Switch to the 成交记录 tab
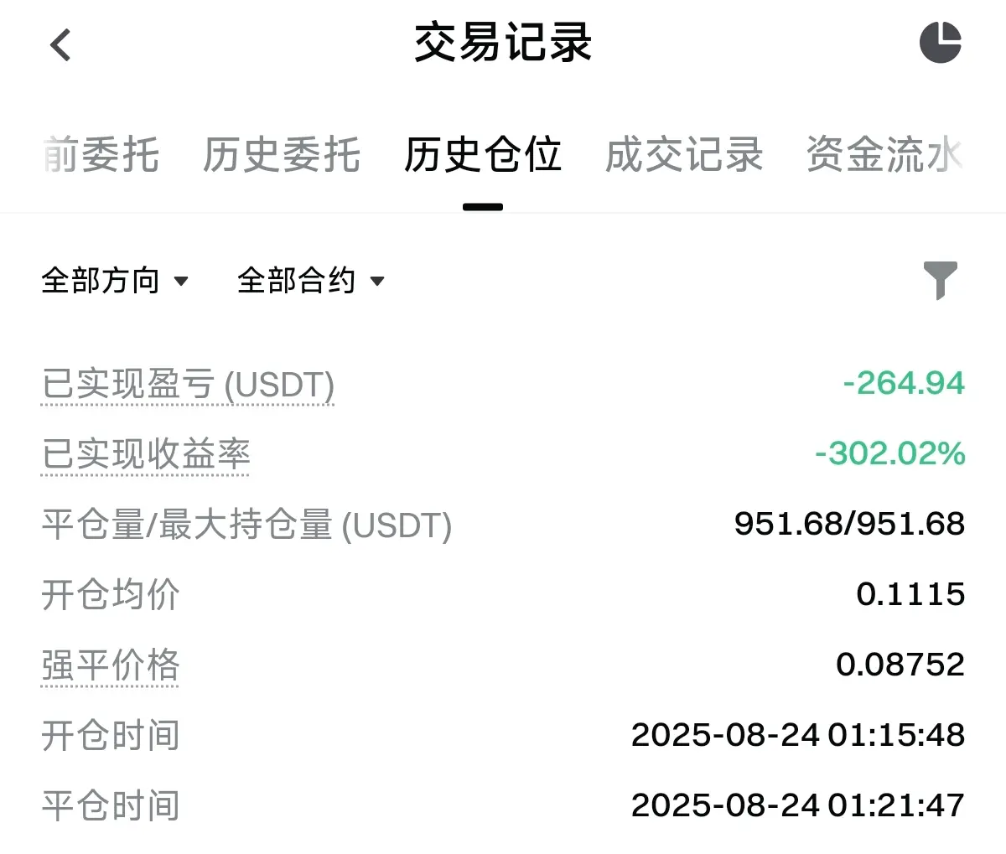Screen dimensions: 1006x854 click(x=684, y=155)
